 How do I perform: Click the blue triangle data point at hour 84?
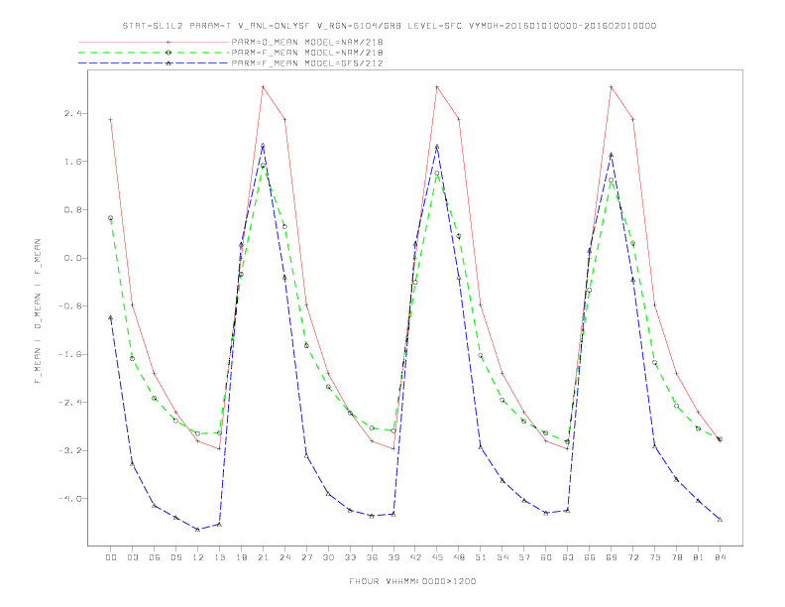(720, 520)
